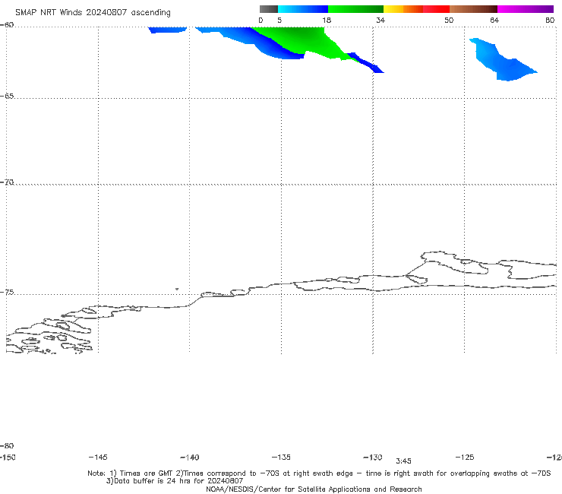The image size is (562, 494).
Task: Click the latitude label '-70'
Action: tap(7, 182)
